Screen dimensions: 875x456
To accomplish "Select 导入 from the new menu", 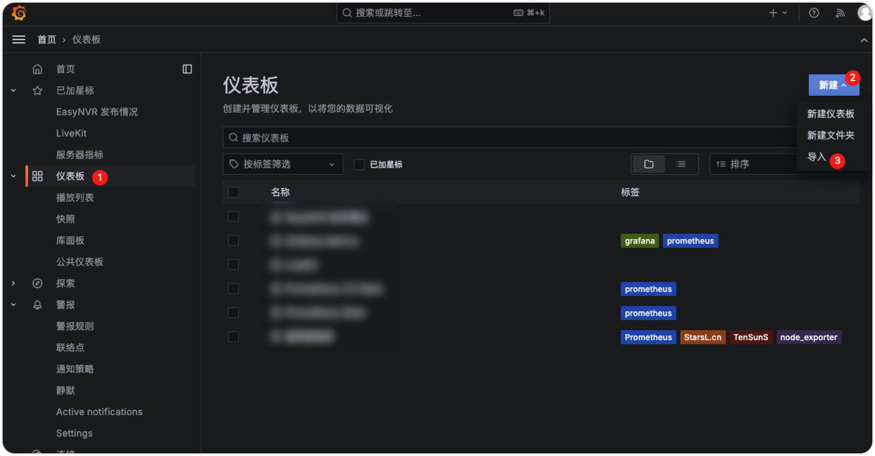I will tap(816, 157).
